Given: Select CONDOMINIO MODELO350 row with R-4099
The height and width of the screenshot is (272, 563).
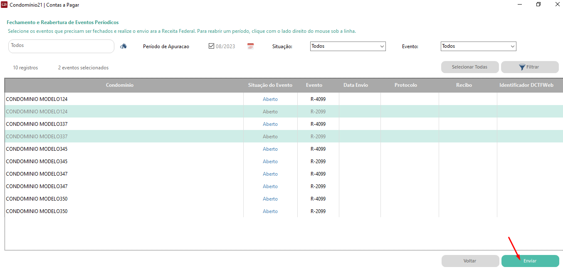Looking at the screenshot, I should tap(284, 199).
